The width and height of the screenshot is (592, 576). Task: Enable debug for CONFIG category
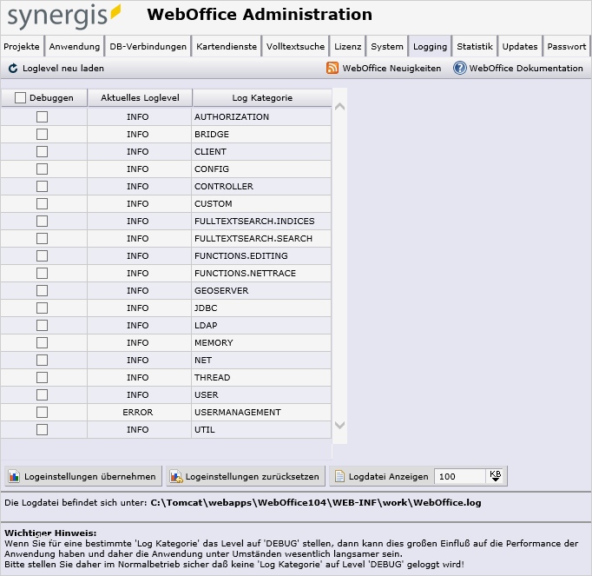[42, 169]
